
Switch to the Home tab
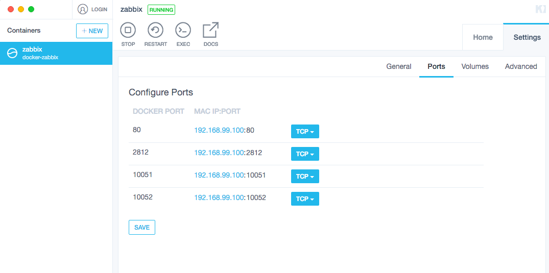[483, 37]
